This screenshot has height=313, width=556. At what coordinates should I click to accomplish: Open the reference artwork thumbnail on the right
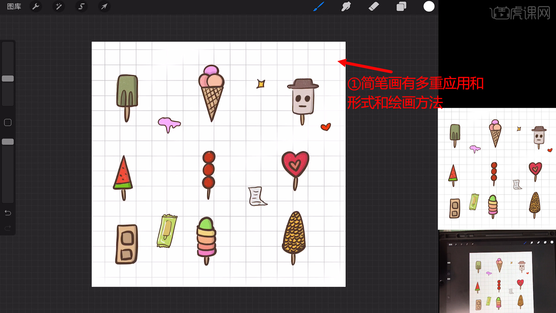(496, 168)
